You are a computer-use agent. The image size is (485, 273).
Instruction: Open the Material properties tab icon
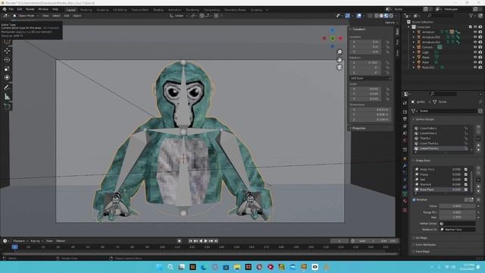405,201
